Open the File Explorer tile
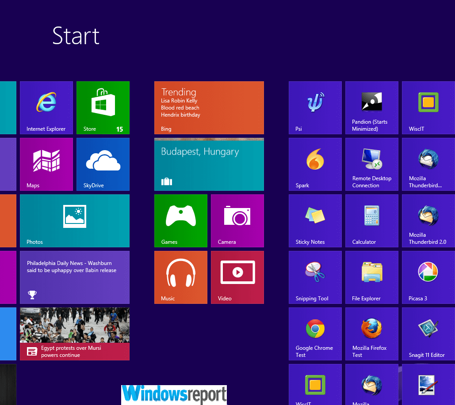The width and height of the screenshot is (455, 405). coord(372,277)
